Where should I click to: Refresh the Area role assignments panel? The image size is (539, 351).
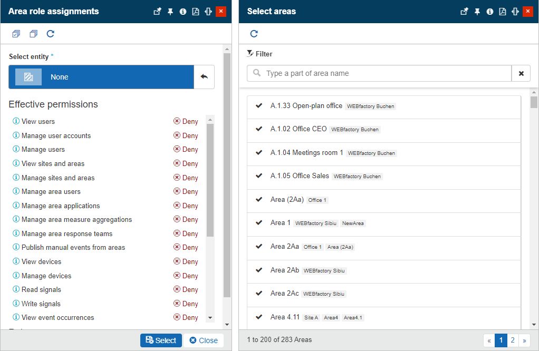[51, 34]
